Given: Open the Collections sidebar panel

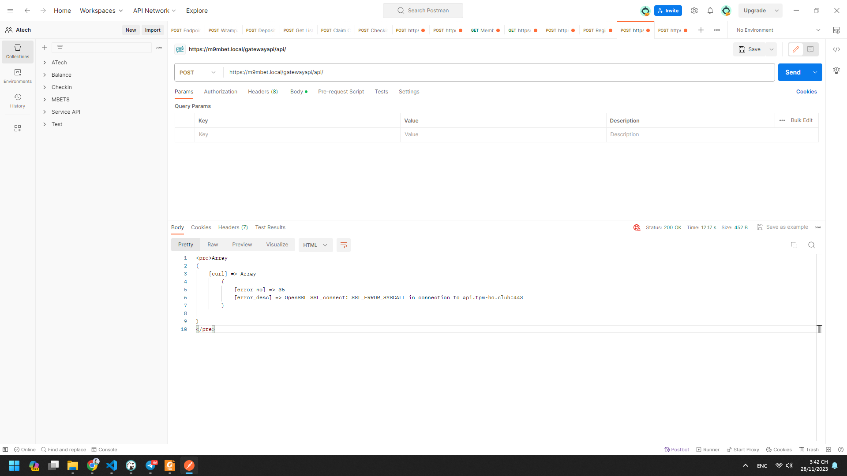Looking at the screenshot, I should pos(18,52).
